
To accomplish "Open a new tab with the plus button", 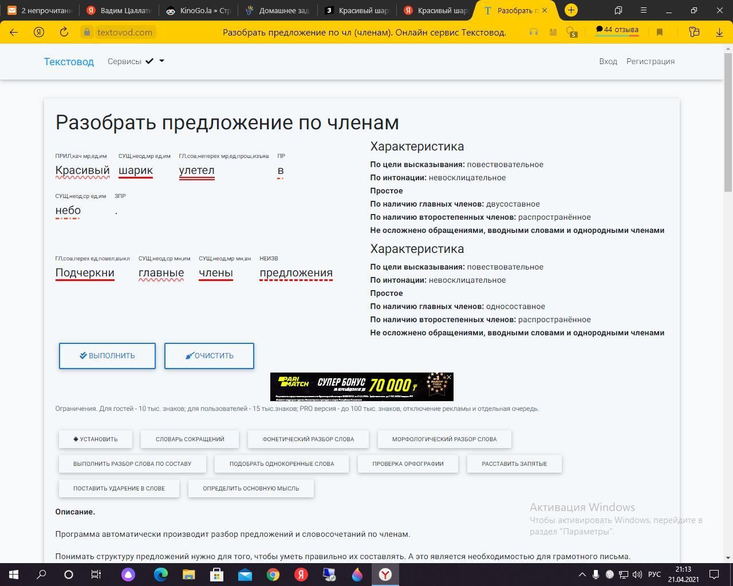I will click(571, 10).
